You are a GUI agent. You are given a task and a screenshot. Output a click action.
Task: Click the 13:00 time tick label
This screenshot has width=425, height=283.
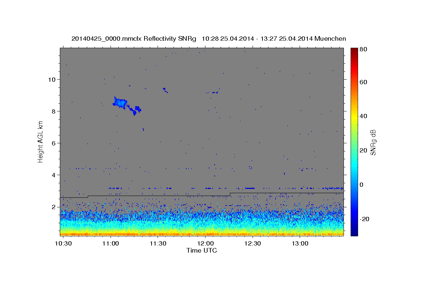point(300,244)
